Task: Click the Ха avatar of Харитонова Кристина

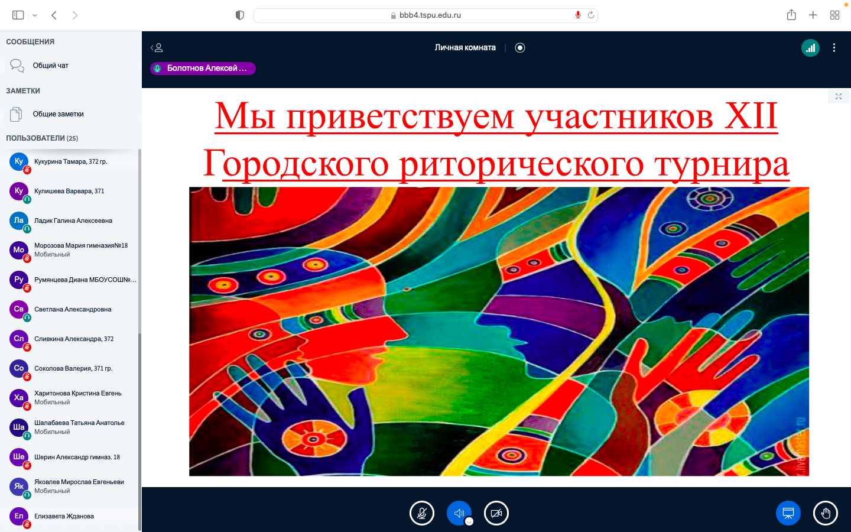Action: 19,398
